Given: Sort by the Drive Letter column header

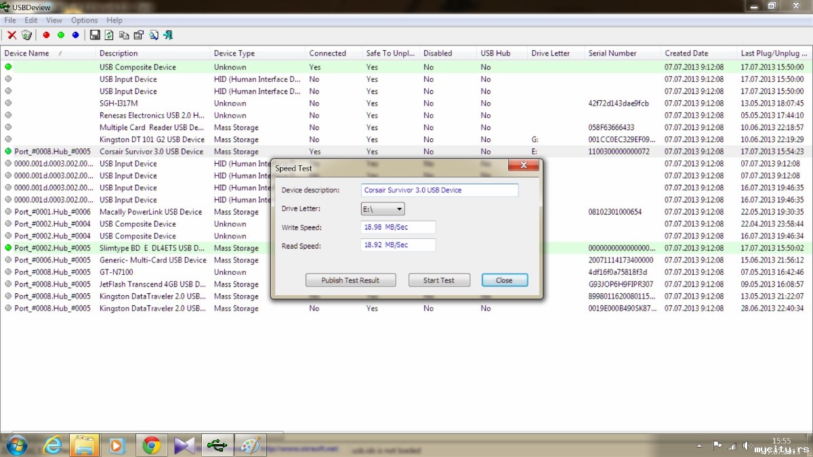Looking at the screenshot, I should point(556,53).
